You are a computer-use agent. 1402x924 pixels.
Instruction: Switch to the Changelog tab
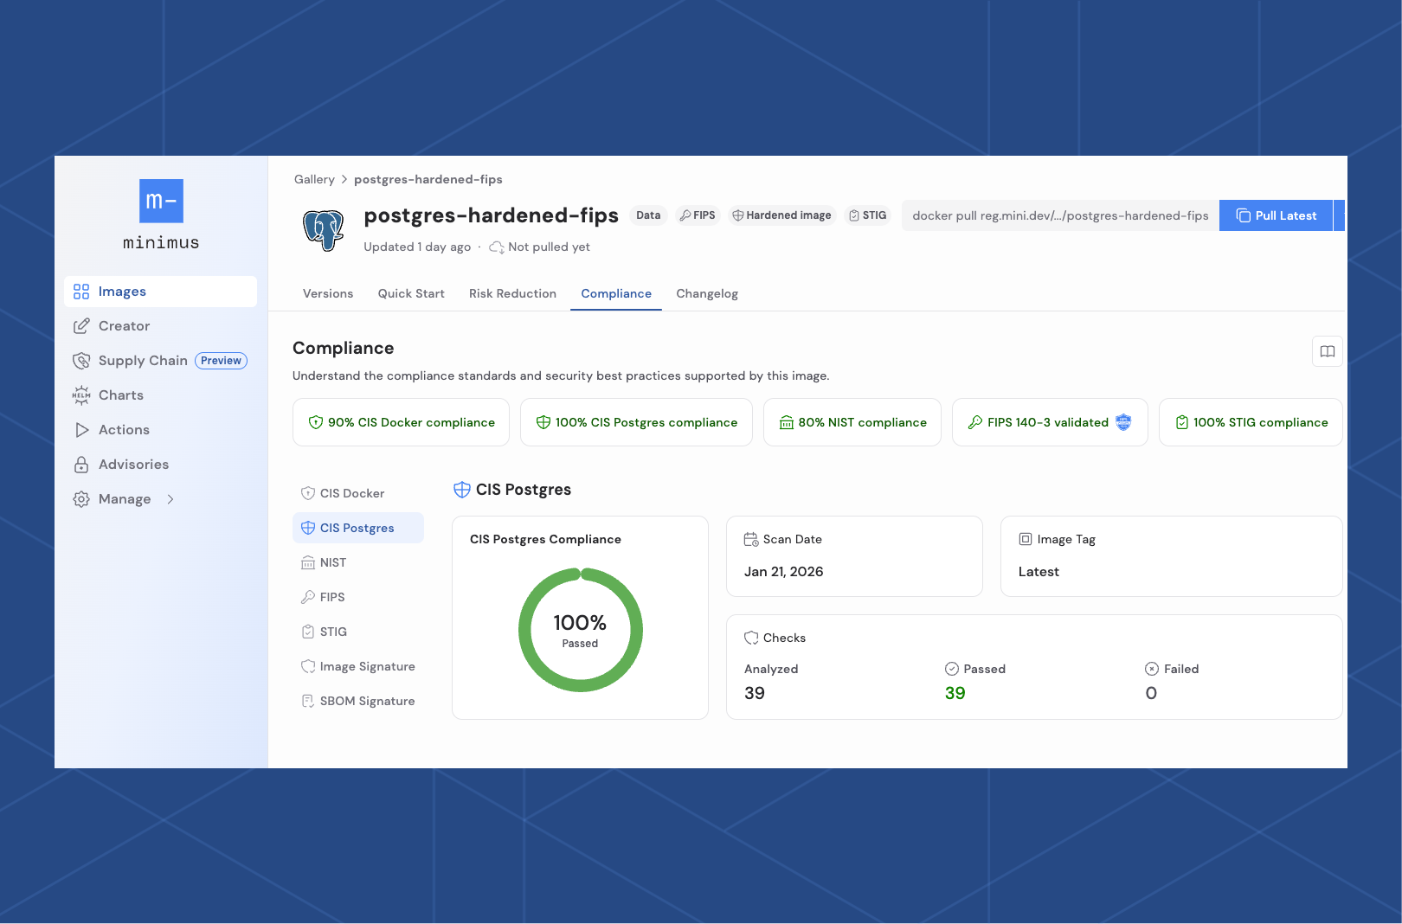(x=707, y=293)
